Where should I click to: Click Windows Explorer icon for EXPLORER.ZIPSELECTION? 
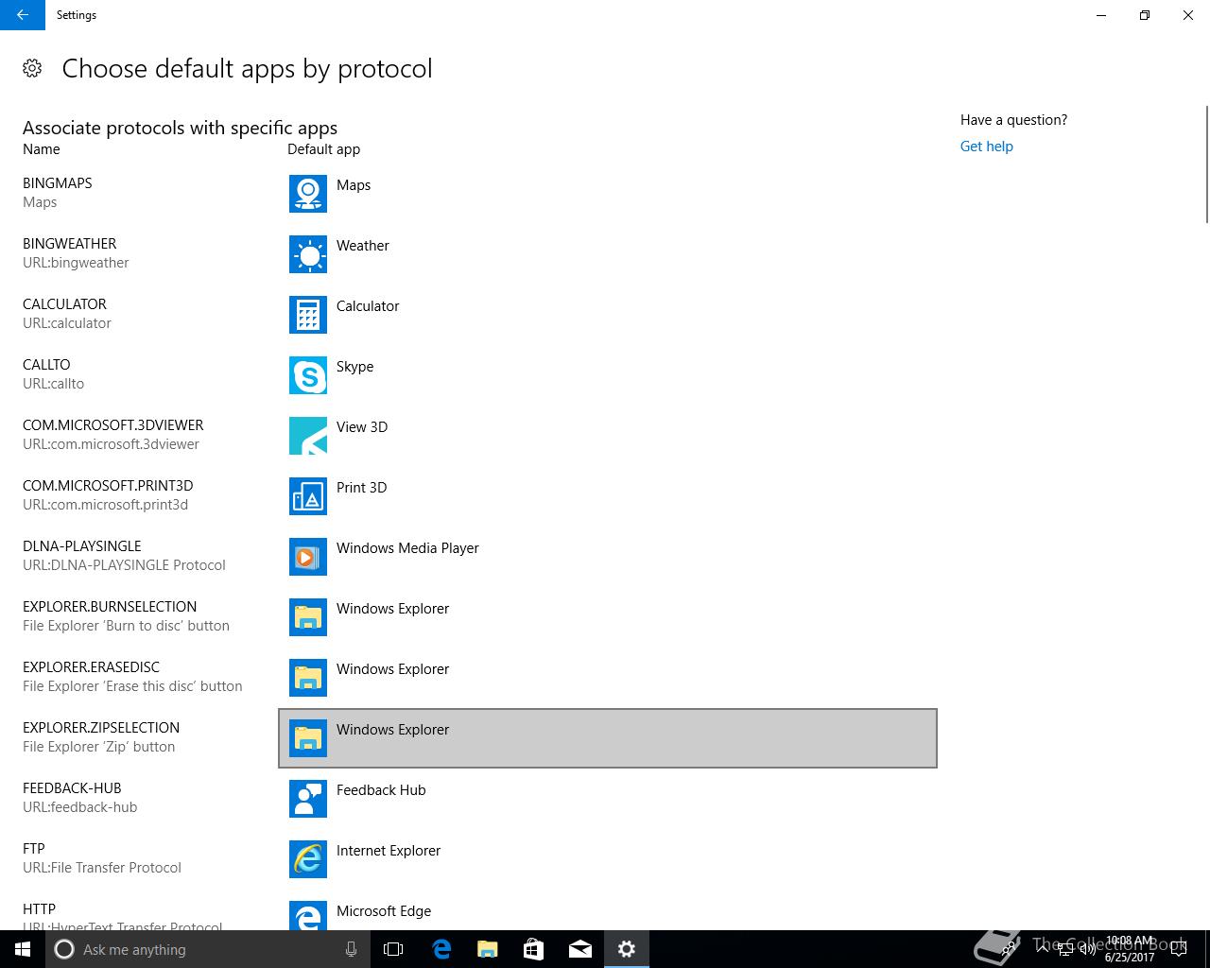(x=308, y=738)
